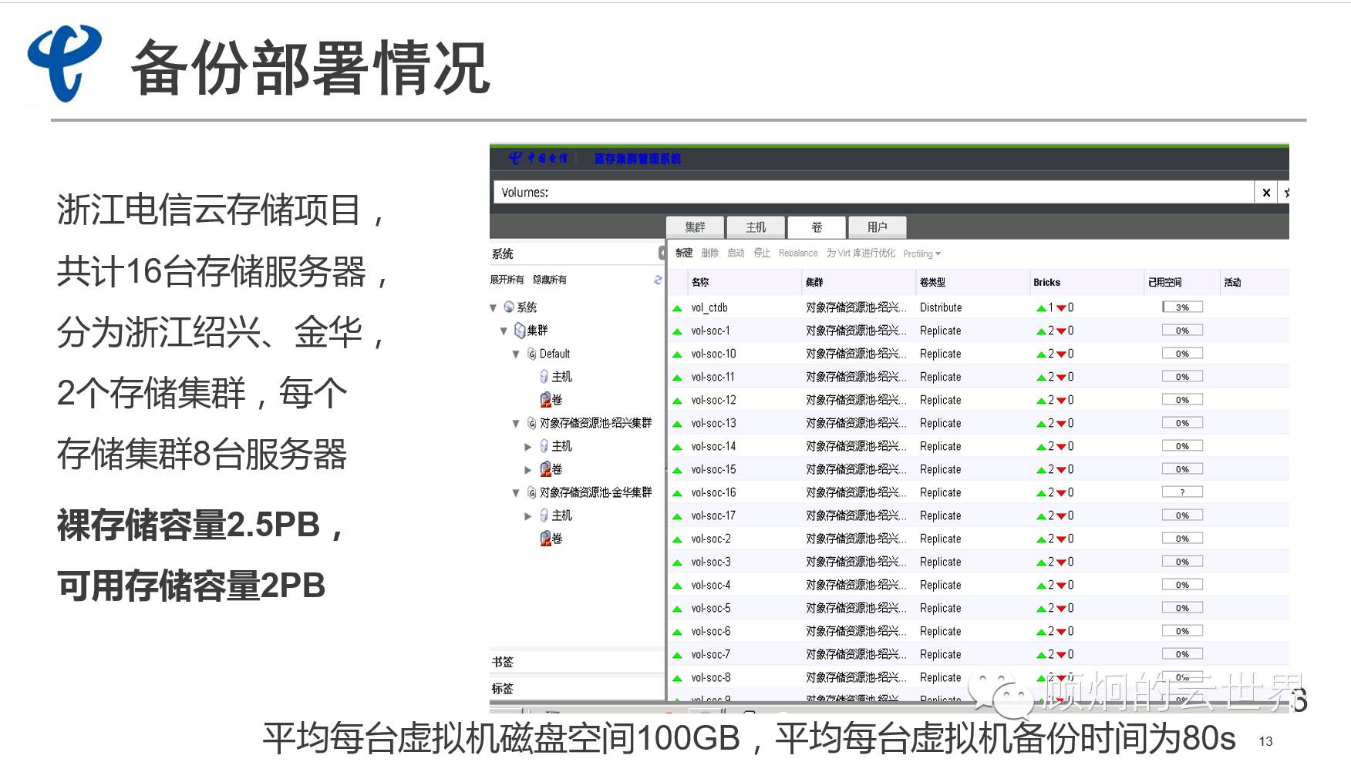Click the green status icon for vol-soc-7

677,655
